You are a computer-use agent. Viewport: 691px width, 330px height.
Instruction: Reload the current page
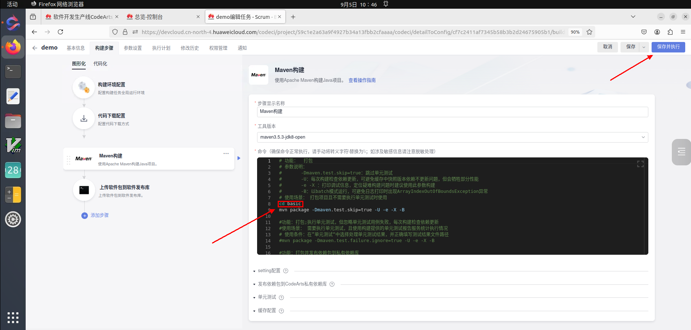coord(60,32)
